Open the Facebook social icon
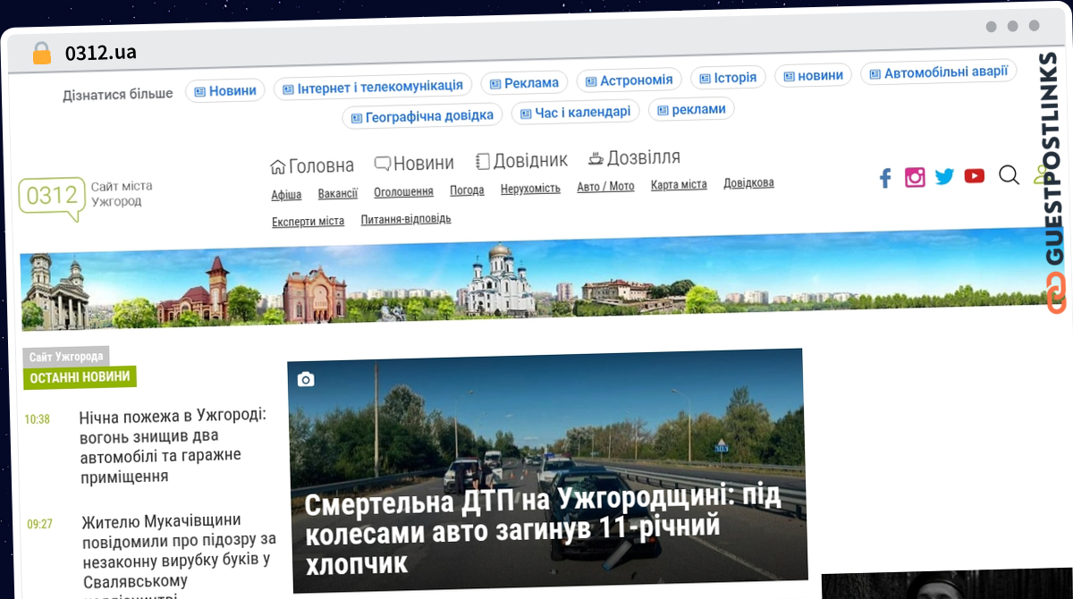 (885, 178)
